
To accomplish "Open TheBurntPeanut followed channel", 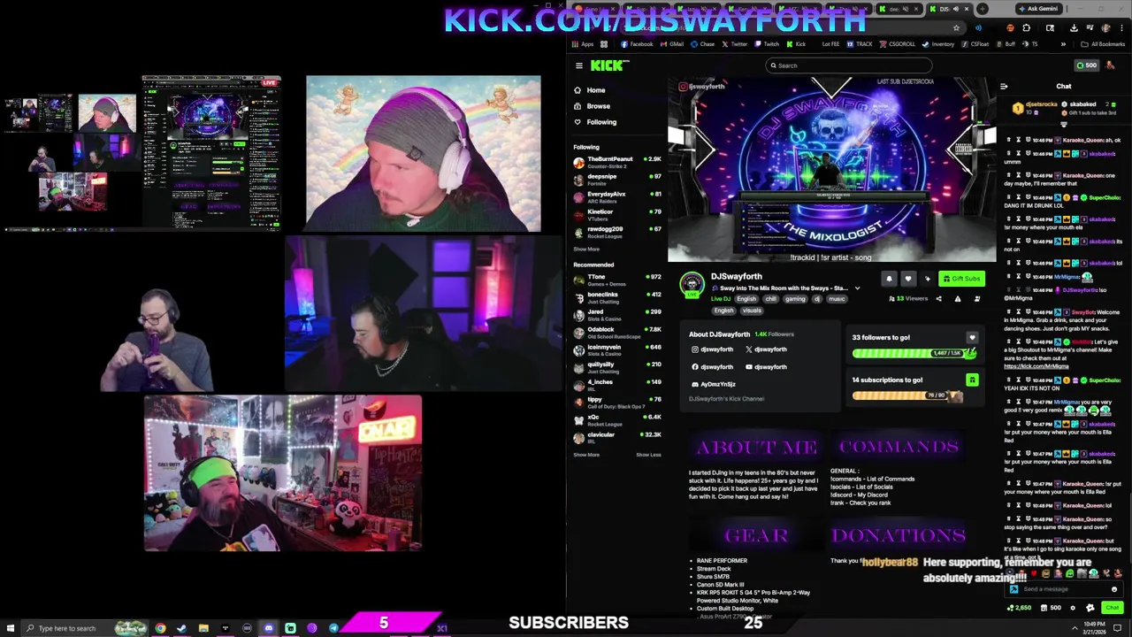I will coord(617,163).
